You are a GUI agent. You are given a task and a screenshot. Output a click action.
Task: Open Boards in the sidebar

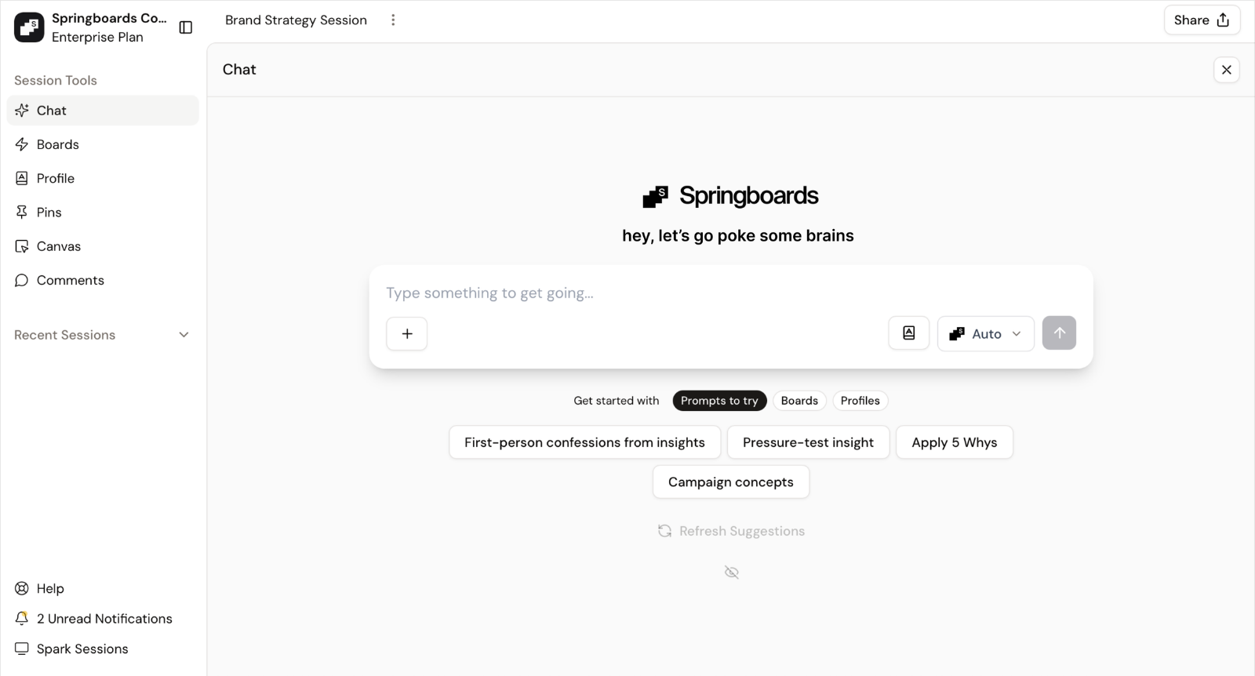[103, 144]
